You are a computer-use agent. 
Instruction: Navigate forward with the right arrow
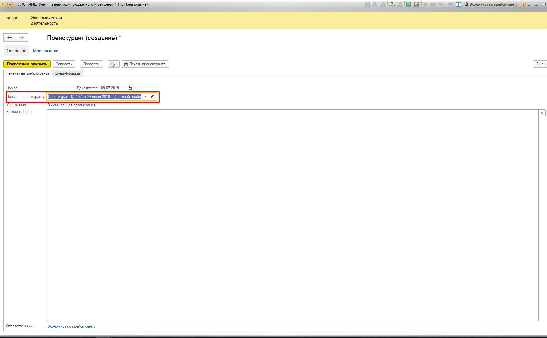(x=22, y=38)
